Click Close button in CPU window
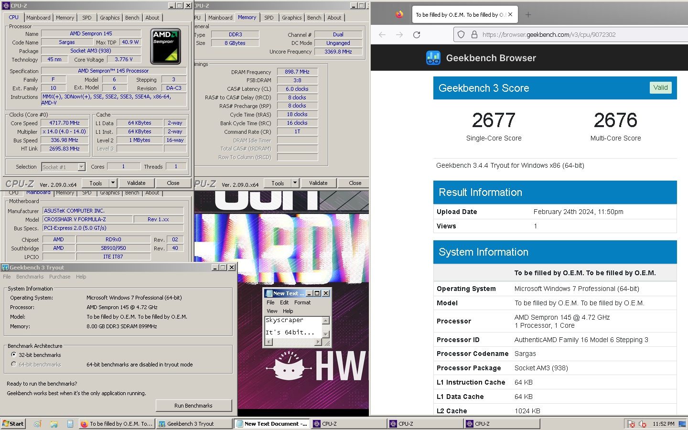Screen dimensions: 688x430 coord(173,183)
